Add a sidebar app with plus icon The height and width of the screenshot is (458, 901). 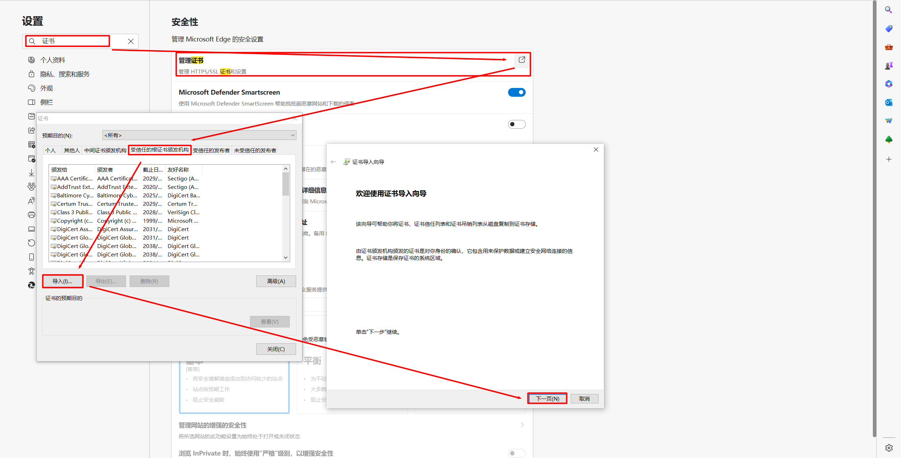pyautogui.click(x=888, y=159)
